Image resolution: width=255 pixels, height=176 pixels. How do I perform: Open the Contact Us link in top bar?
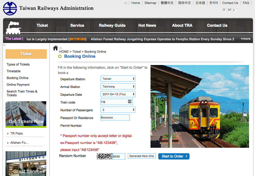tap(230, 3)
